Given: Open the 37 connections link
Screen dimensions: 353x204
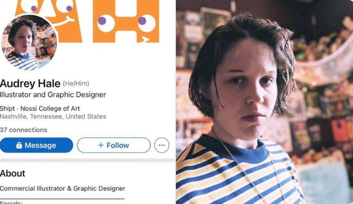Looking at the screenshot, I should (x=24, y=130).
